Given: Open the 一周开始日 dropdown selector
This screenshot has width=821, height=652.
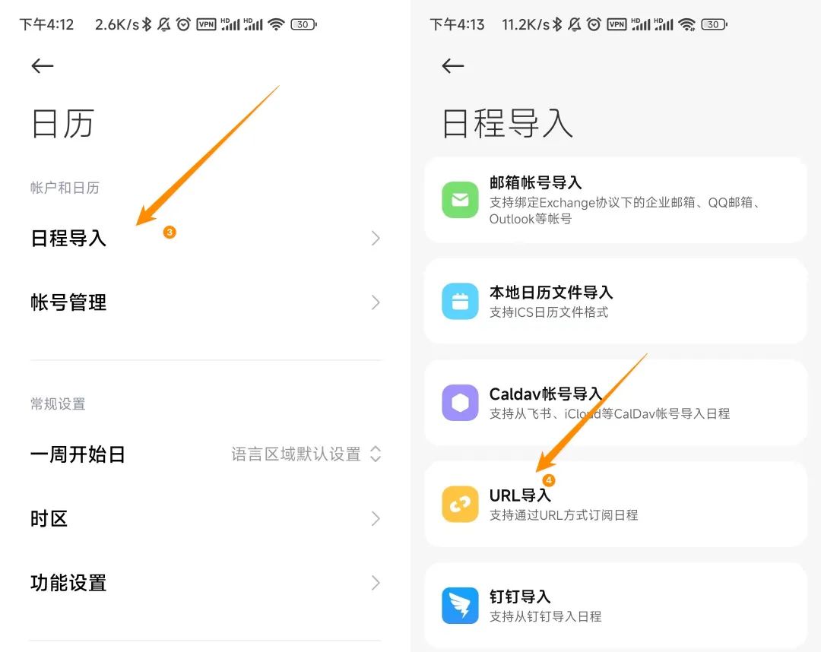Looking at the screenshot, I should [x=375, y=454].
